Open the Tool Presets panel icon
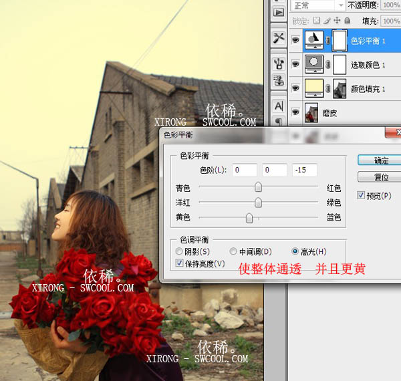The image size is (401, 381). (279, 38)
